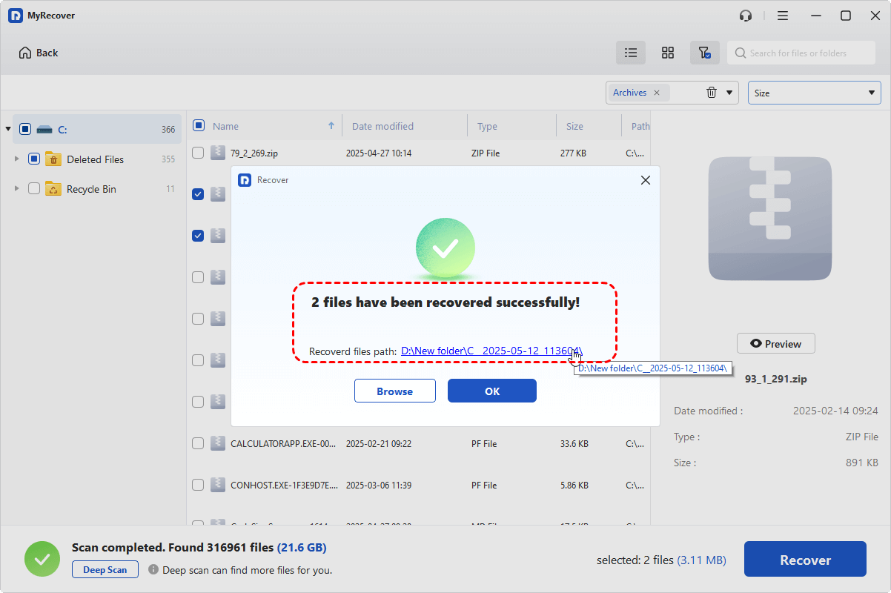Click the info icon beside Deep scan tip

[x=153, y=570]
